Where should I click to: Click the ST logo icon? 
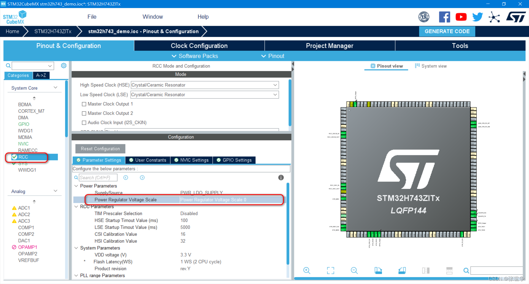click(x=516, y=17)
